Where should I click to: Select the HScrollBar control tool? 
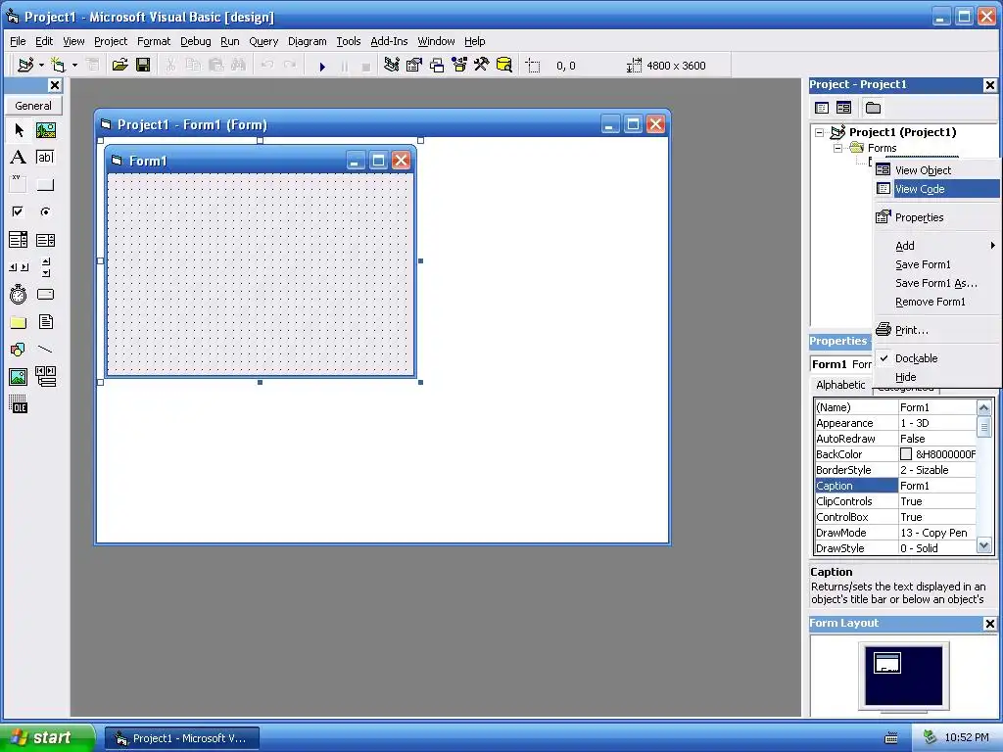(19, 267)
